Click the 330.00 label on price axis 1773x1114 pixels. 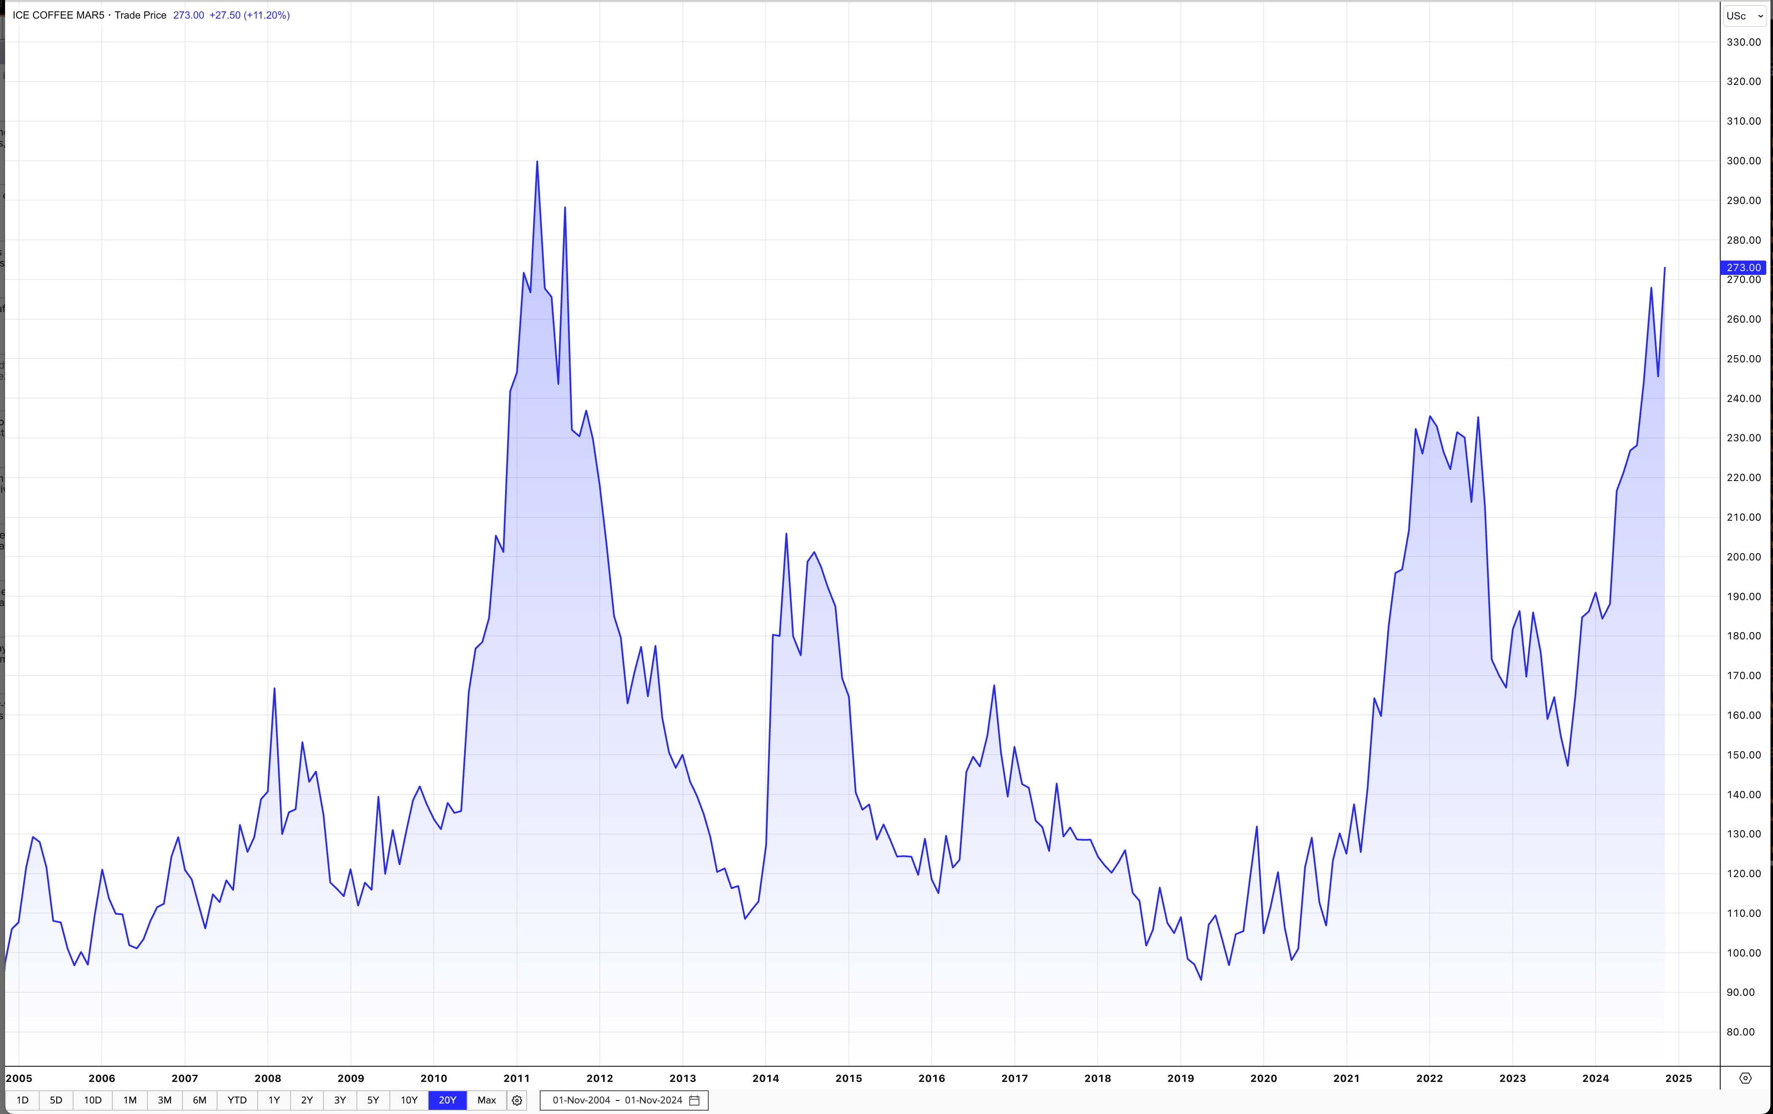(1743, 42)
